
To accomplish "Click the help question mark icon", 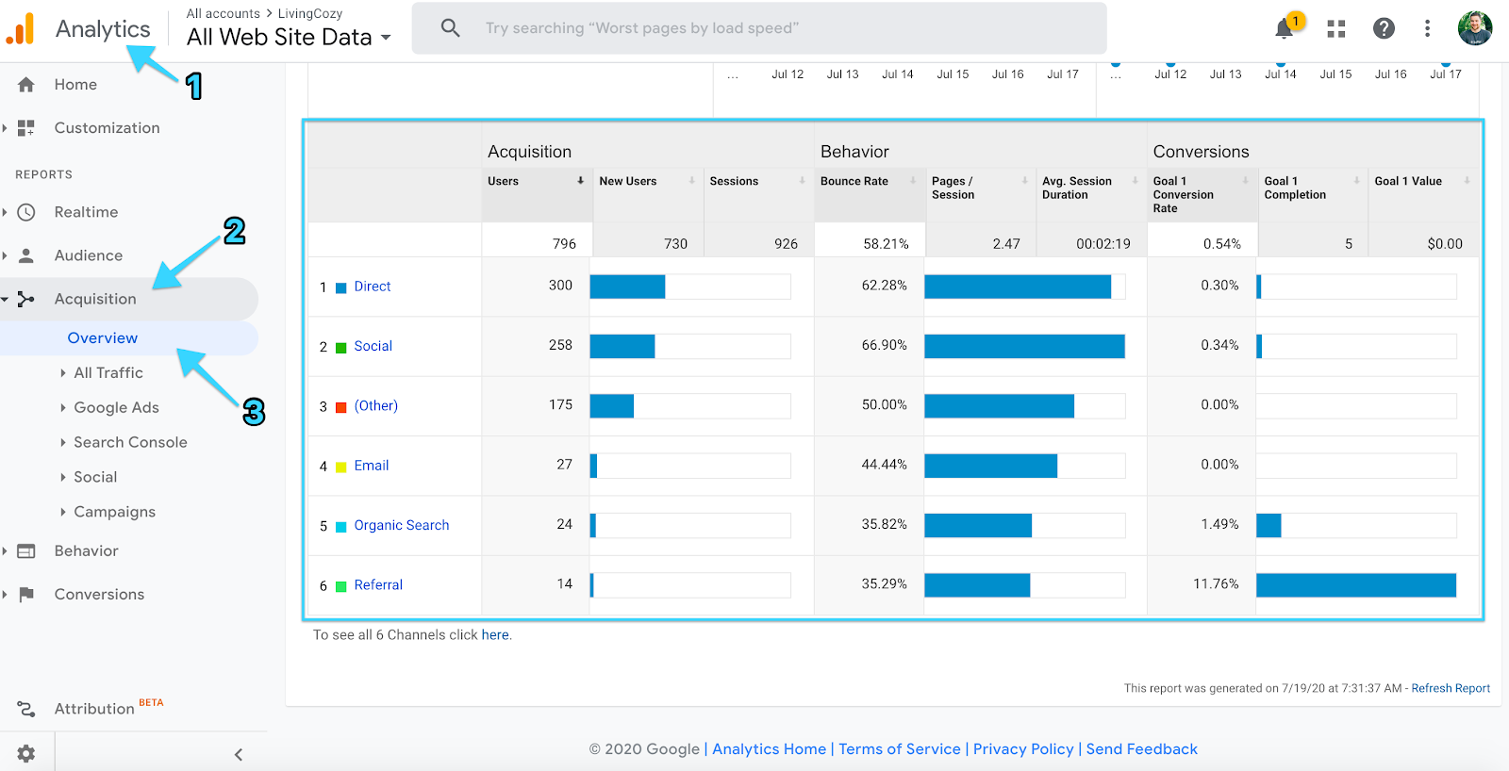I will pos(1384,29).
